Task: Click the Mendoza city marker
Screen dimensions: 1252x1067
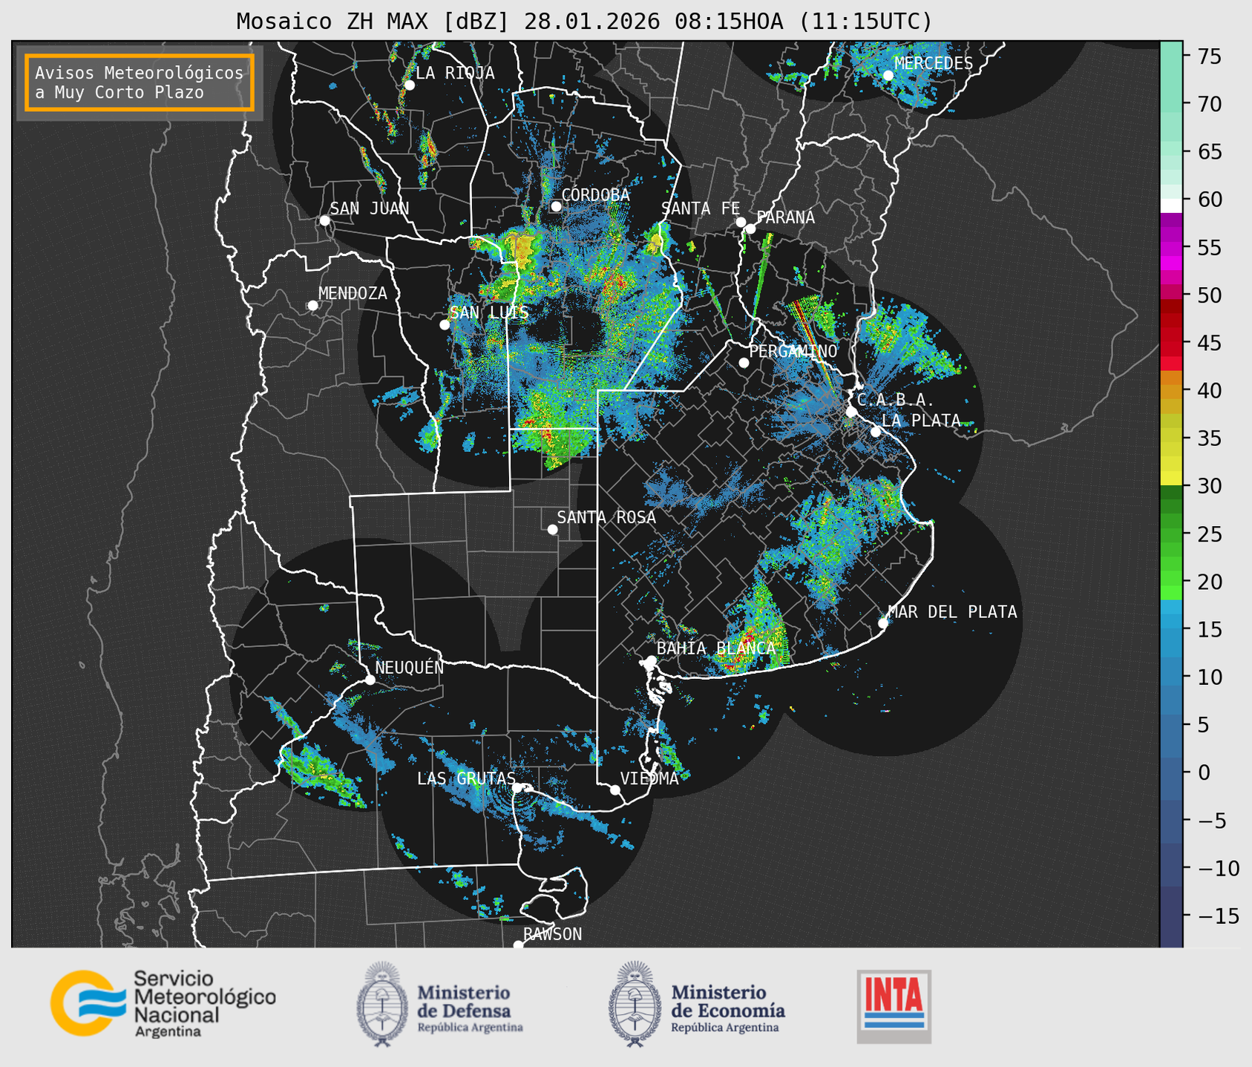Action: coord(312,306)
